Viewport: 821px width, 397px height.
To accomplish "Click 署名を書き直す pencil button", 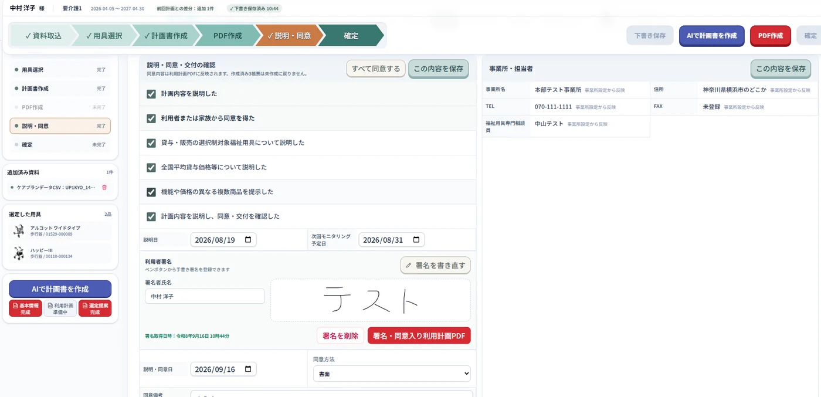I will (436, 266).
